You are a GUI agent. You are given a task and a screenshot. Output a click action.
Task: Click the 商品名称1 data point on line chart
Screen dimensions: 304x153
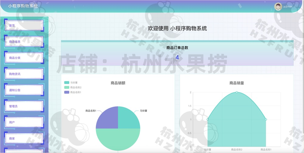click(266, 120)
